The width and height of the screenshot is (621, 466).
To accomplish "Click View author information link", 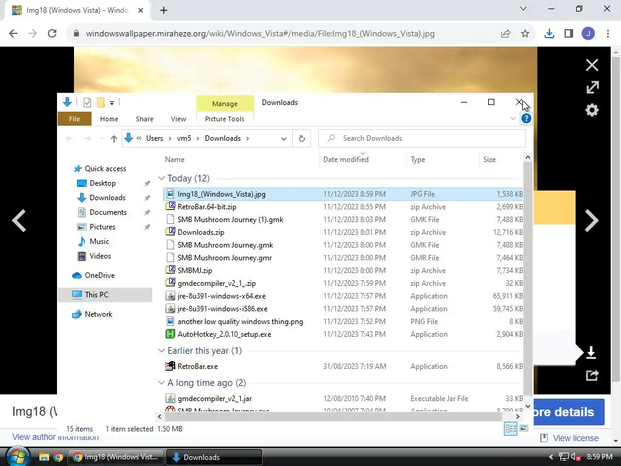I will tap(55, 437).
